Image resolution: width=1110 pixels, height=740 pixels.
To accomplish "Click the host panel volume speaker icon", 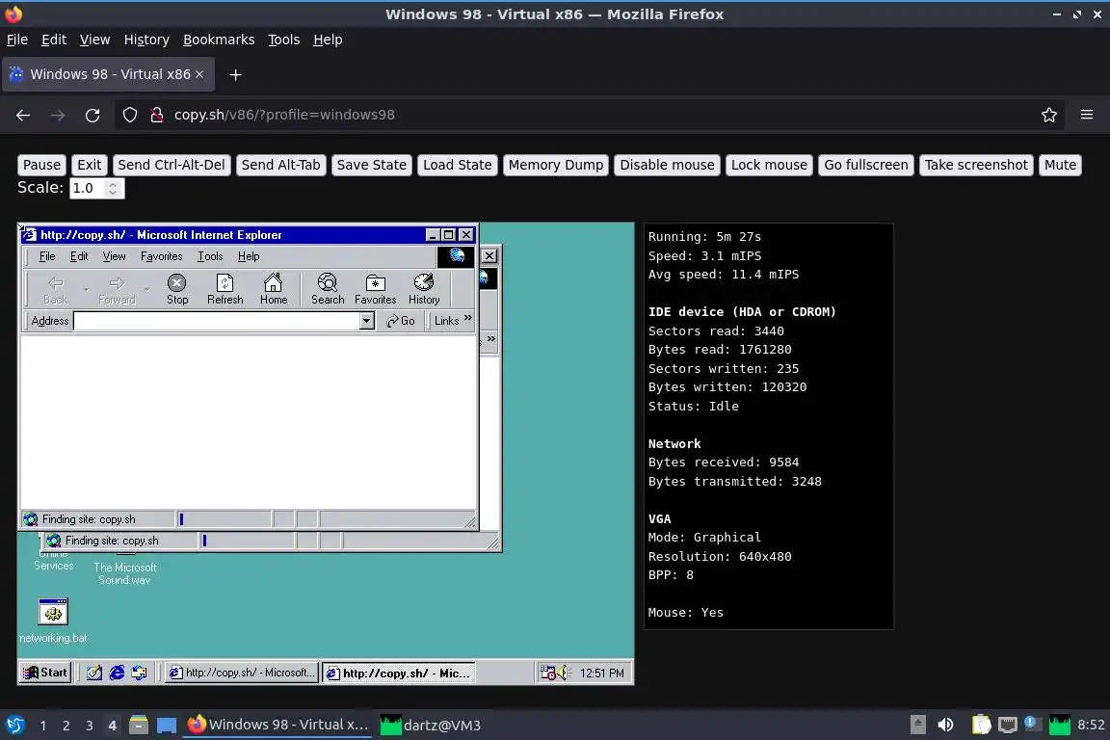I will coord(945,725).
